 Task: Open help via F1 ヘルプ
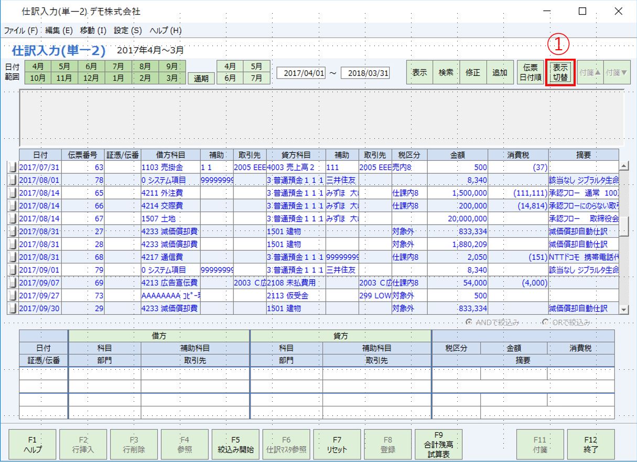point(33,444)
